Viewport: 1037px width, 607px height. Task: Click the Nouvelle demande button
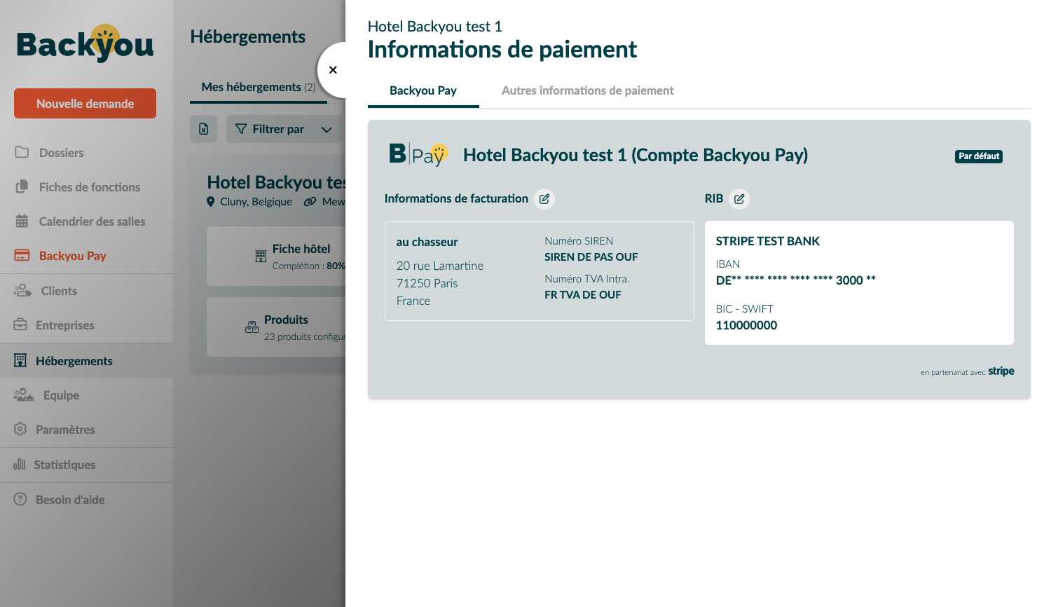click(x=85, y=104)
